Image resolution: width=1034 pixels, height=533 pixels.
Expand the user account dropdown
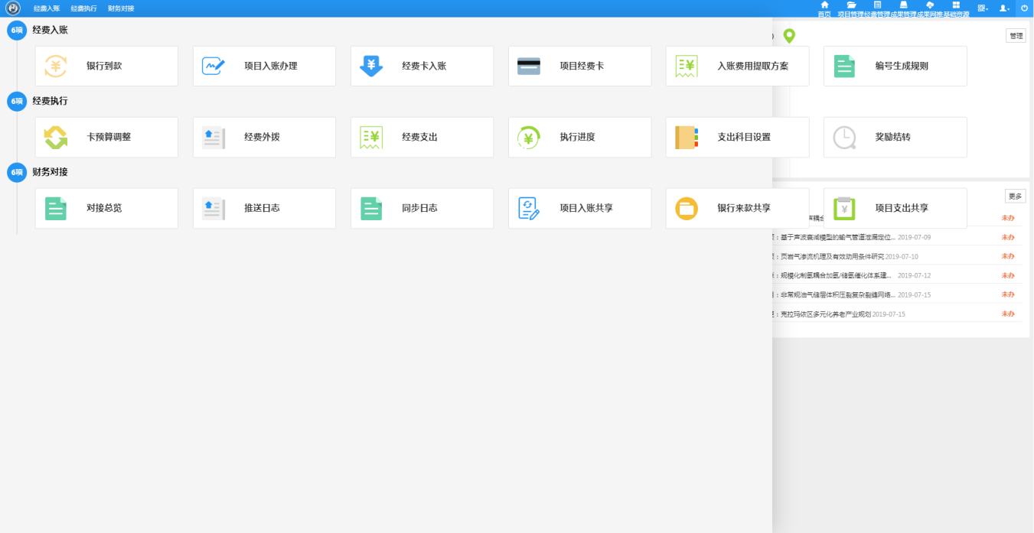pos(1004,8)
